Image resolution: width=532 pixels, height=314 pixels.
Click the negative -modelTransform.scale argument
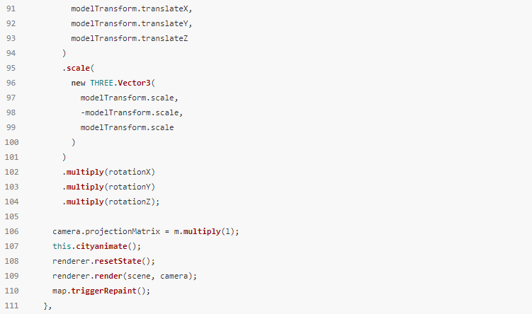tap(131, 112)
